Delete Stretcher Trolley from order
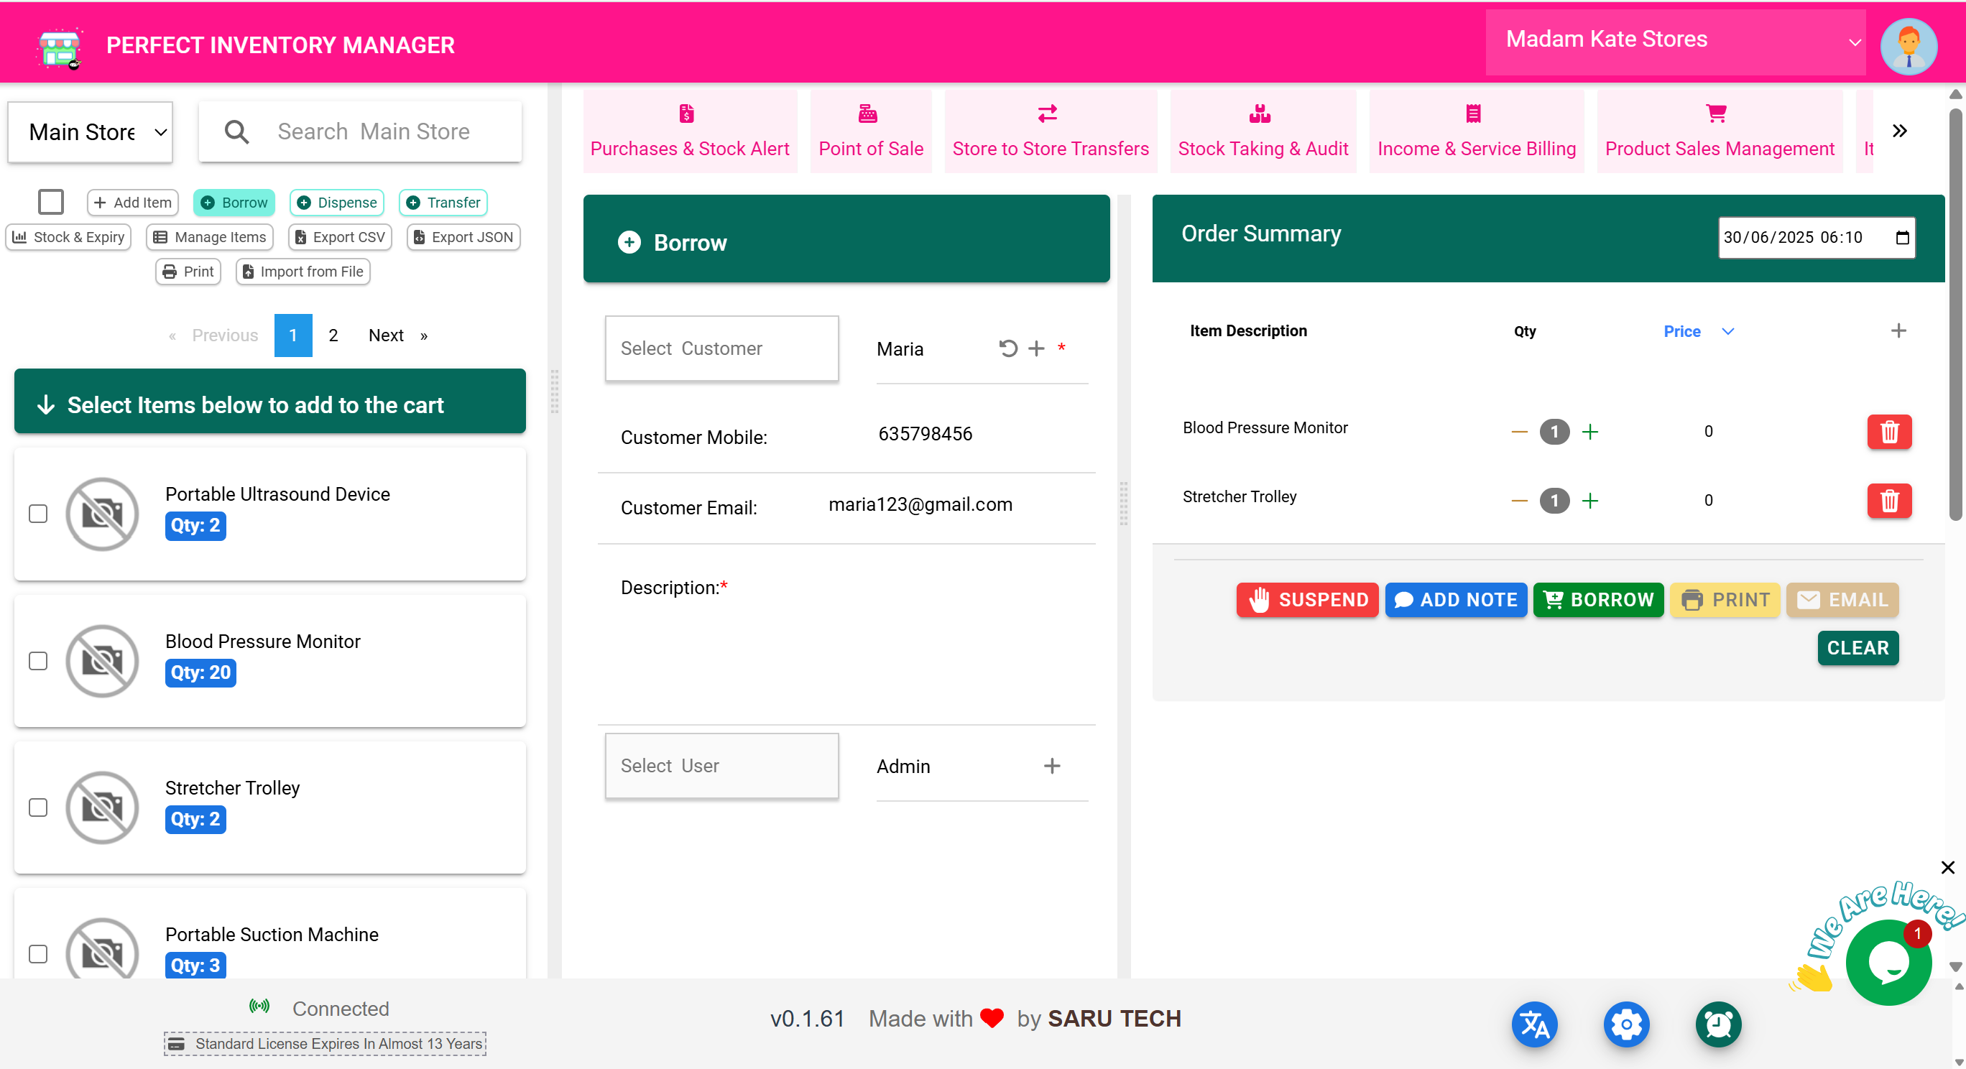This screenshot has height=1069, width=1966. [1889, 501]
